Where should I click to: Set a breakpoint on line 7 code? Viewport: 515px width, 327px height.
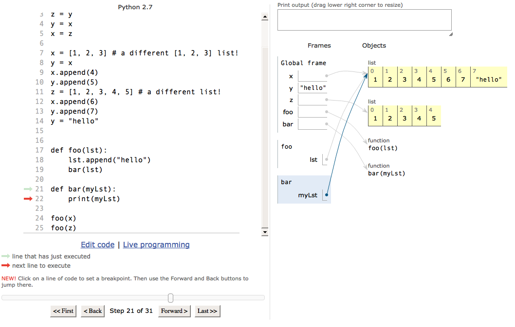click(144, 53)
